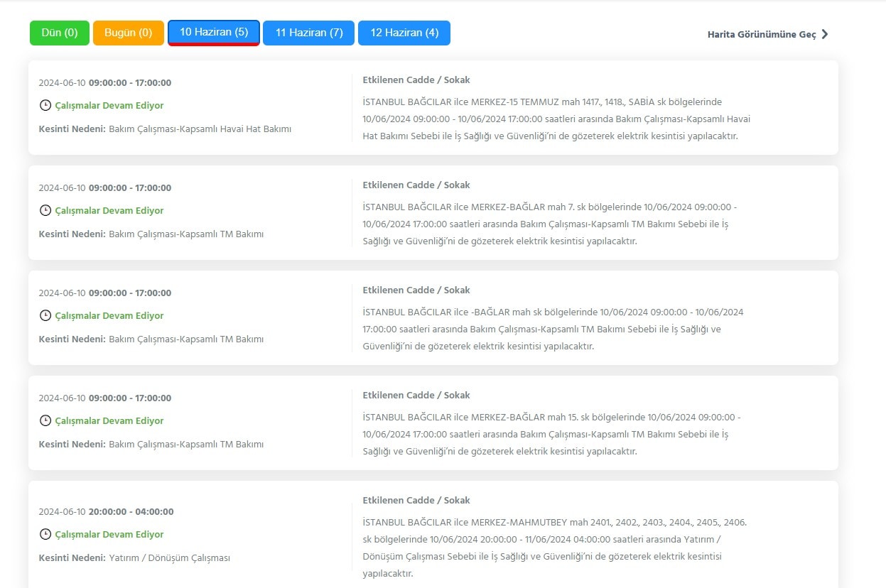The height and width of the screenshot is (588, 886).
Task: Click the clock icon in the -BAĞLAR mah sk card
Action: 45,315
